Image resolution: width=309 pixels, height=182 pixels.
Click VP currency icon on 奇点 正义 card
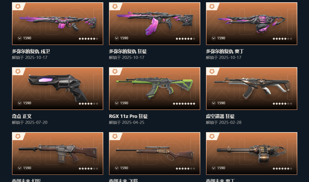(20, 103)
